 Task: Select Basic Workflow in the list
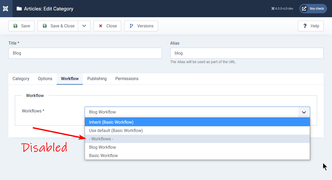tap(197, 155)
